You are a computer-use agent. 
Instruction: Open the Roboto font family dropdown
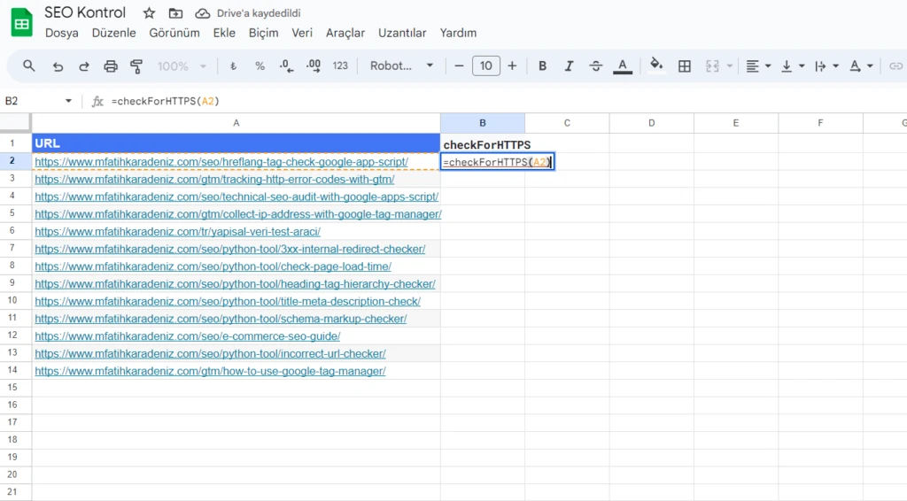point(402,66)
